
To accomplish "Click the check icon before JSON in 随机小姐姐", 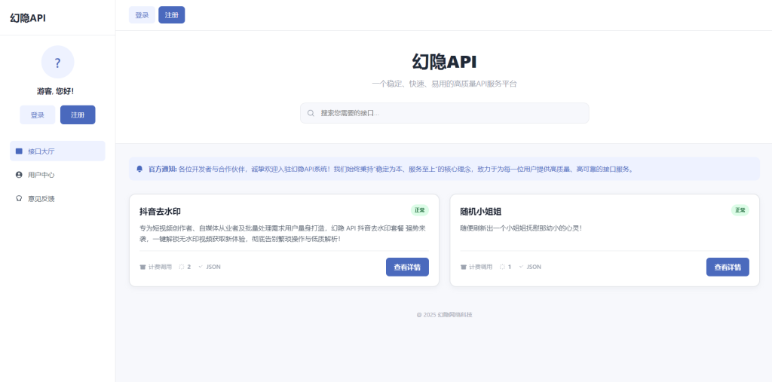I will coord(521,267).
